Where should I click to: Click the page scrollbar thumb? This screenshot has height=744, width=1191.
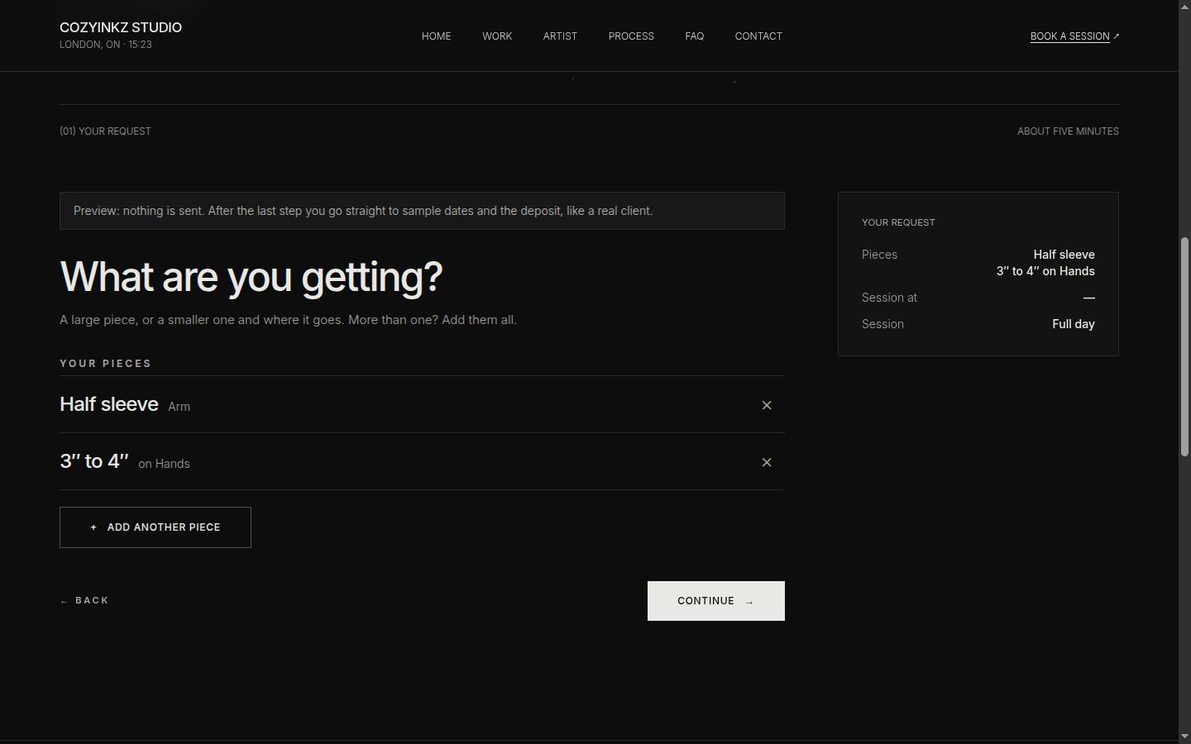[1184, 346]
